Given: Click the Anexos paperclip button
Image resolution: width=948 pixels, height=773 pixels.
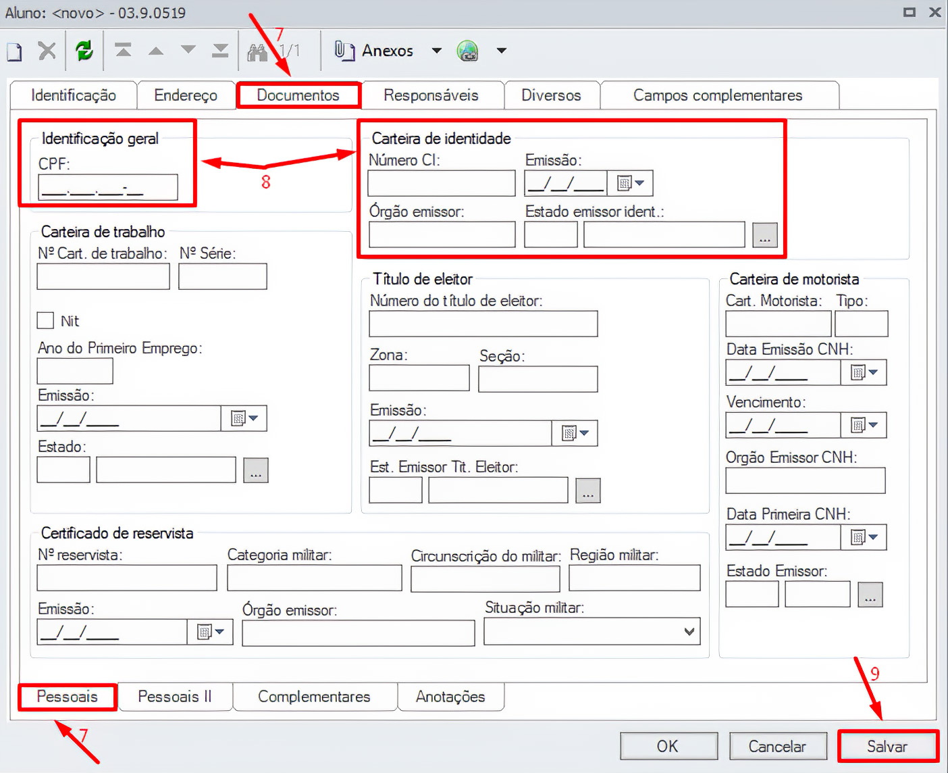Looking at the screenshot, I should (374, 51).
